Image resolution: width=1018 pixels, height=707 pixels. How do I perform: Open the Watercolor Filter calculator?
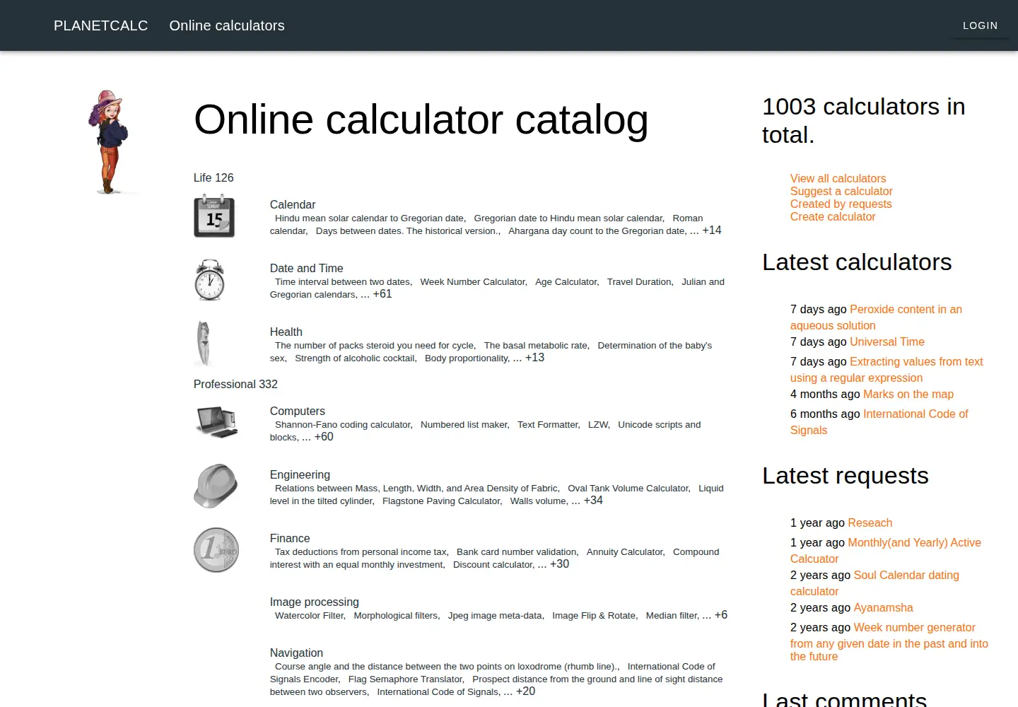[310, 616]
